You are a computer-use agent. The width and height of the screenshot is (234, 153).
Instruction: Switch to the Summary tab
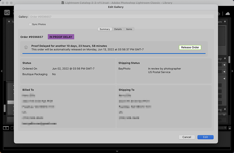tap(105, 29)
